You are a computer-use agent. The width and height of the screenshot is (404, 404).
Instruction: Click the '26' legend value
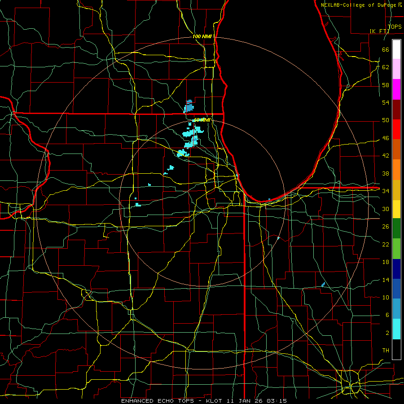click(x=386, y=227)
